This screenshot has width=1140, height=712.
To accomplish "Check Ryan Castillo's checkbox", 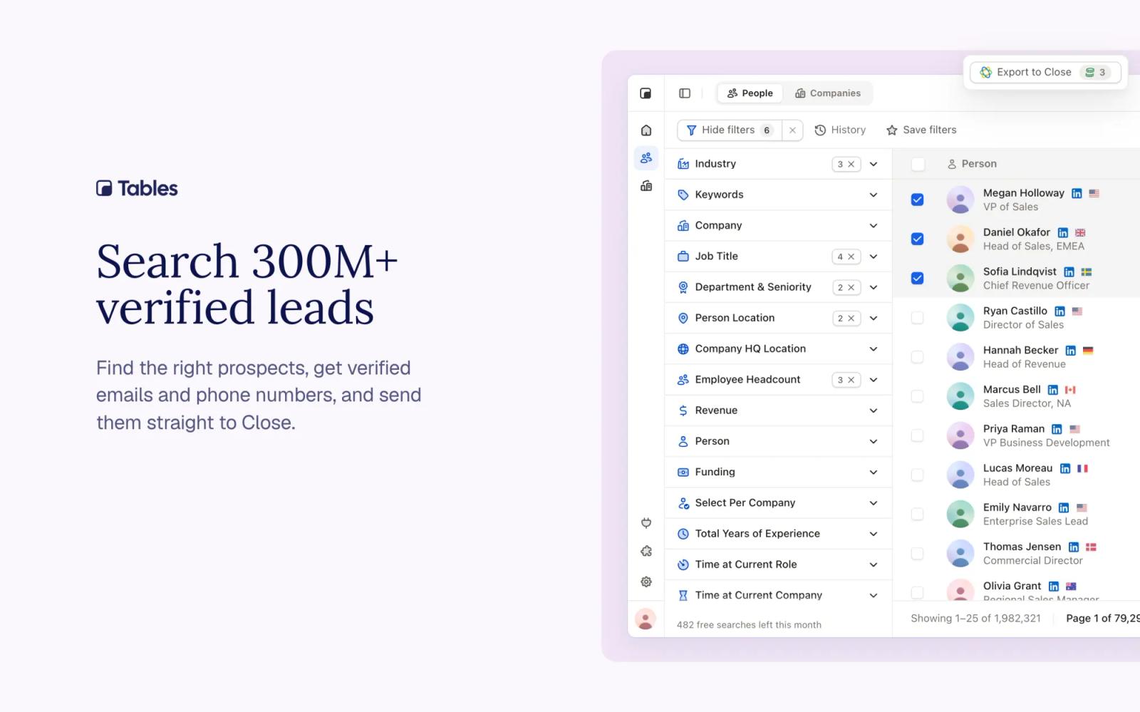I will pos(917,317).
